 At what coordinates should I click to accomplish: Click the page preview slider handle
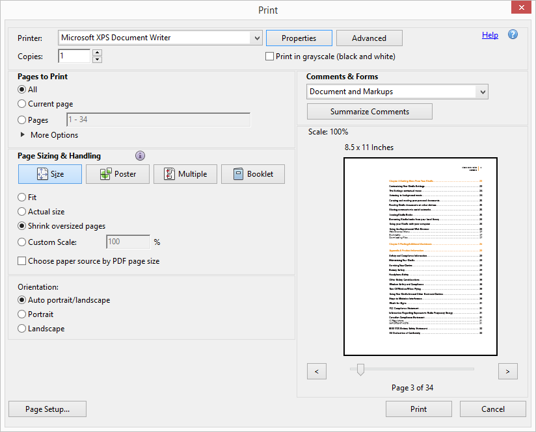click(360, 370)
